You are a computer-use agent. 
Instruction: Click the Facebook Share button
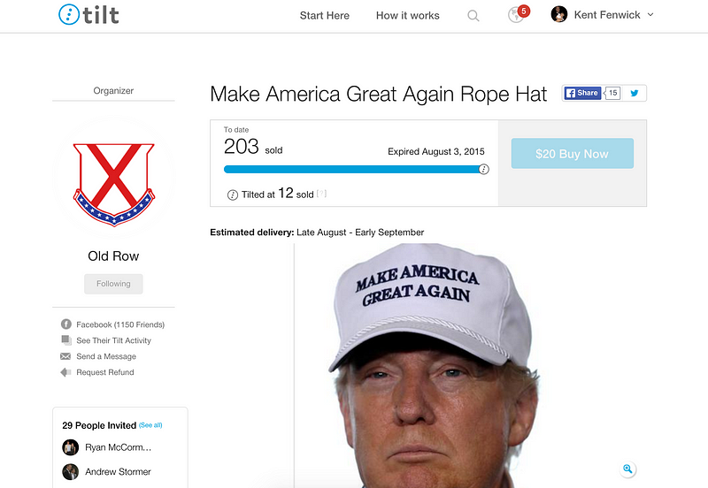[x=583, y=93]
